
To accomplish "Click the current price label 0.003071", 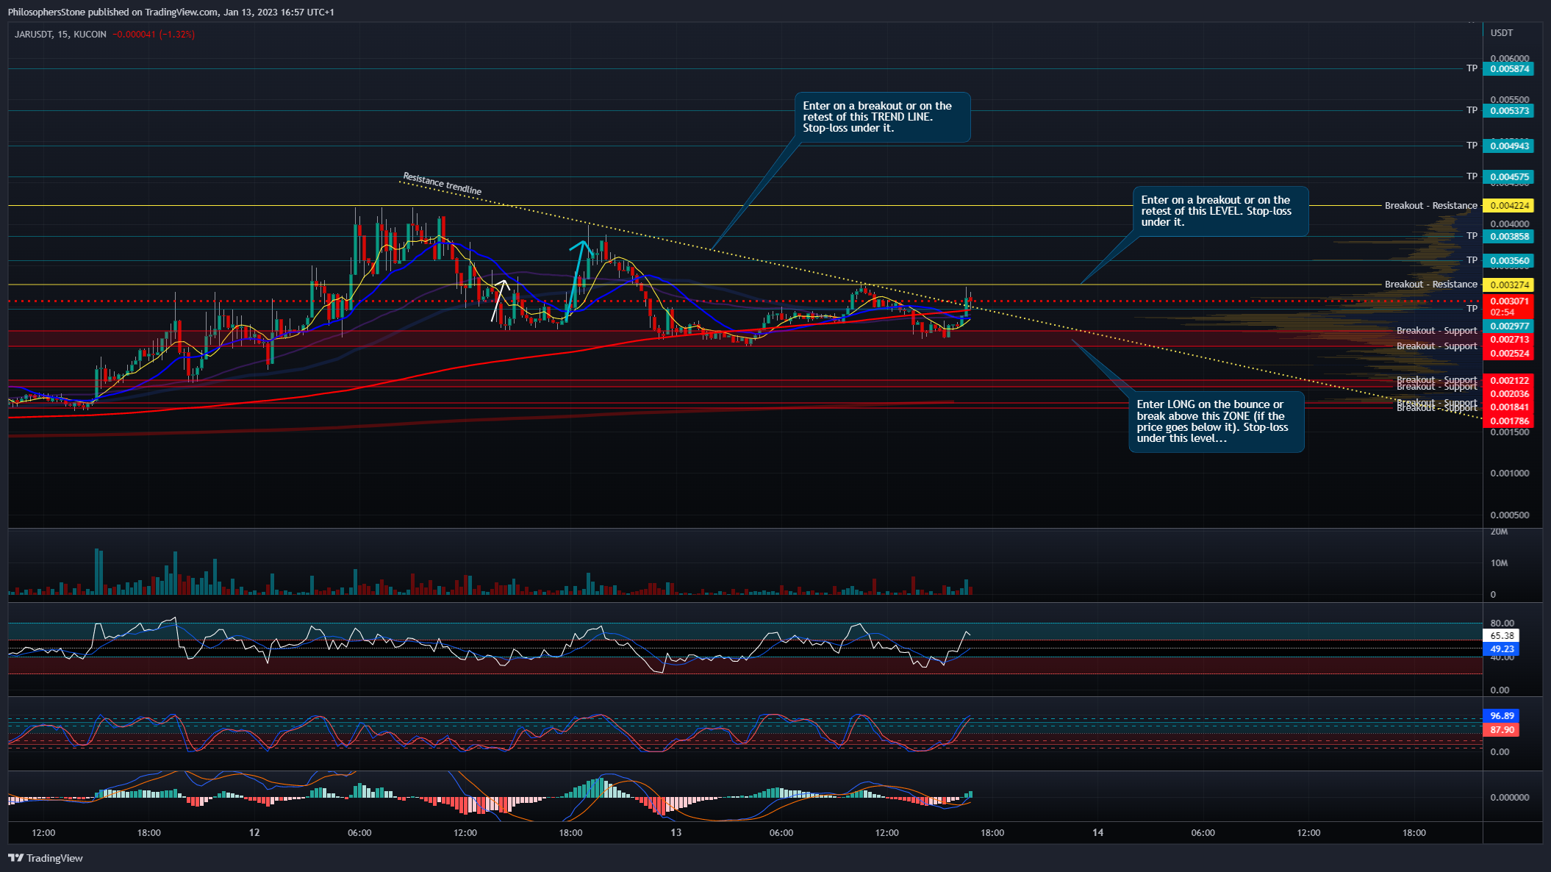I will [x=1508, y=301].
